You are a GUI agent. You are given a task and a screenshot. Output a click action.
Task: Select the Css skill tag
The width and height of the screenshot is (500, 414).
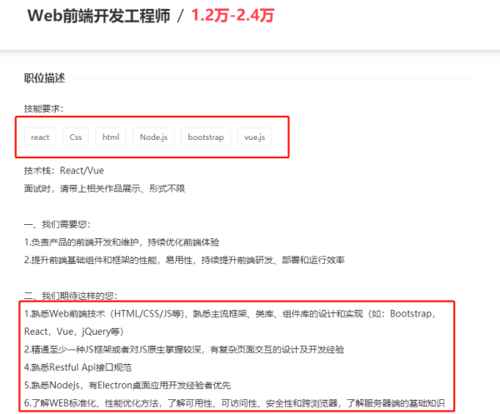pos(75,137)
